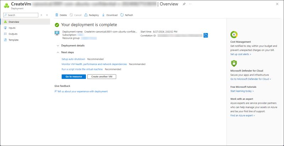Click into the Search input field
The height and width of the screenshot is (146, 284).
[21, 15]
